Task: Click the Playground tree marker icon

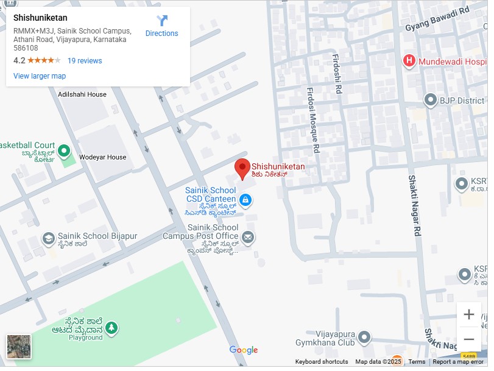Action: [x=111, y=328]
